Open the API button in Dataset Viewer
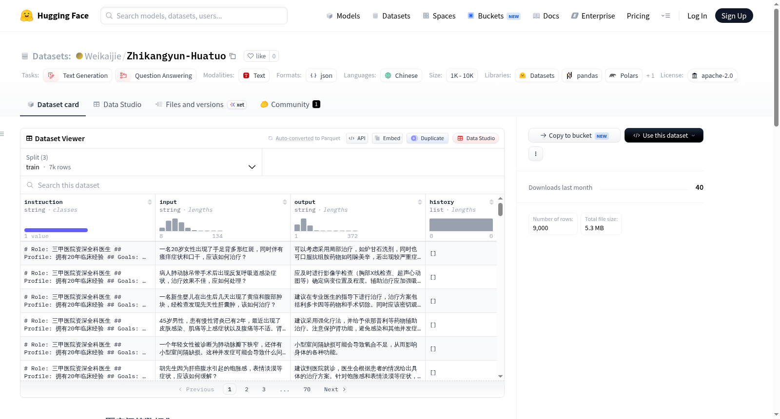The height and width of the screenshot is (419, 780). tap(357, 138)
